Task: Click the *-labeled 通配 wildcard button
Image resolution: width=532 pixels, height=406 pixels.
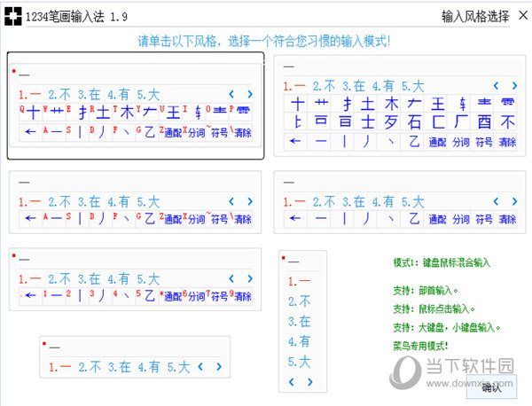Action: [x=170, y=296]
